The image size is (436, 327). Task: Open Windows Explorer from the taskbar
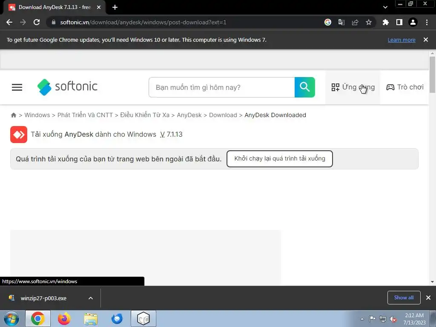pos(91,318)
